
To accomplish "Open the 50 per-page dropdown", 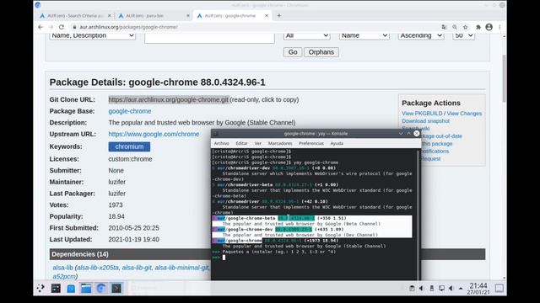I will tap(463, 36).
